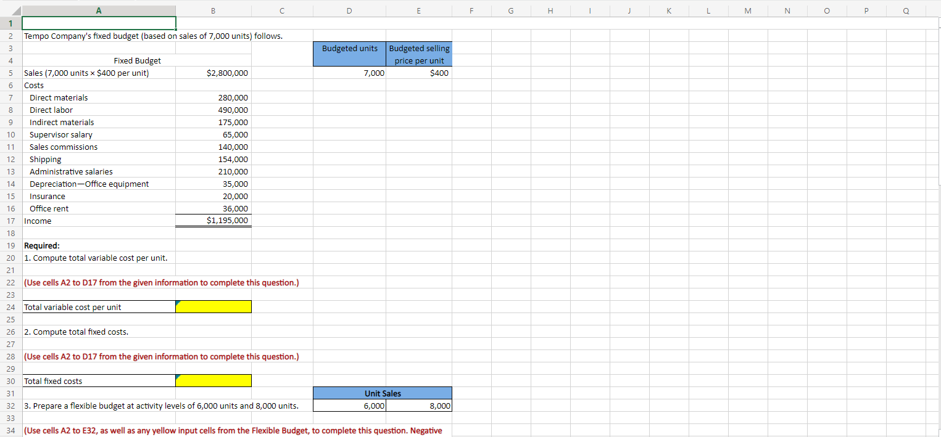Click the 175,000 indirect materials value
Image resolution: width=941 pixels, height=437 pixels.
[233, 122]
